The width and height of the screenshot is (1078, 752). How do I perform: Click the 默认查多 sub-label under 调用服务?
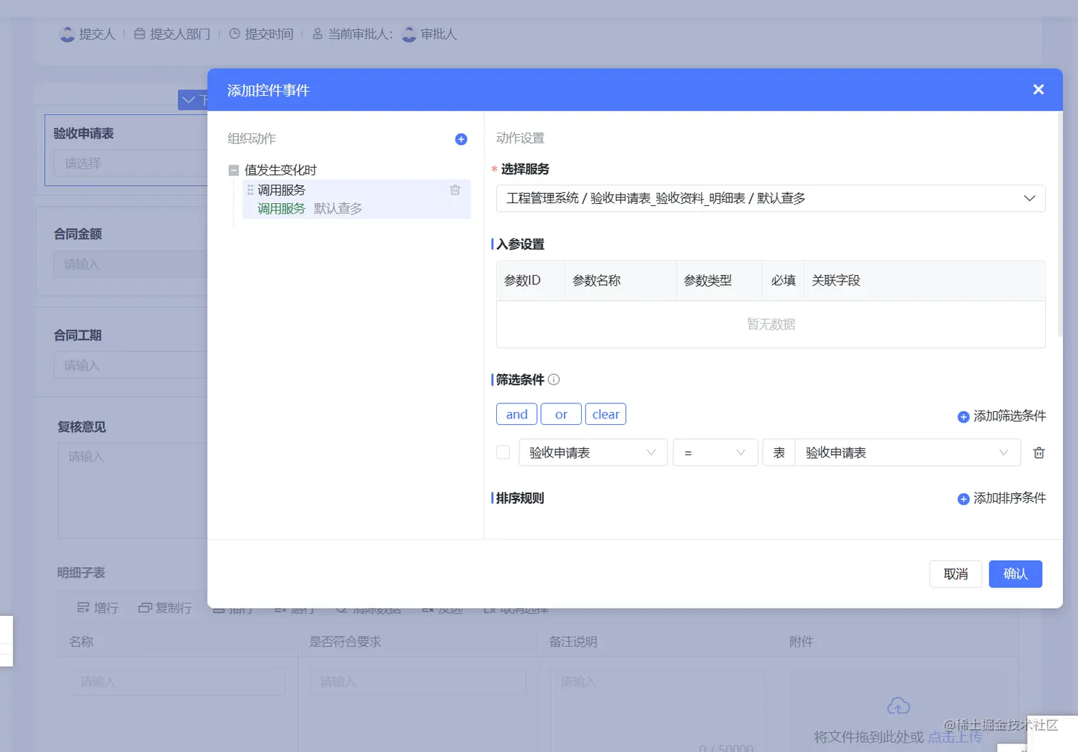[338, 209]
